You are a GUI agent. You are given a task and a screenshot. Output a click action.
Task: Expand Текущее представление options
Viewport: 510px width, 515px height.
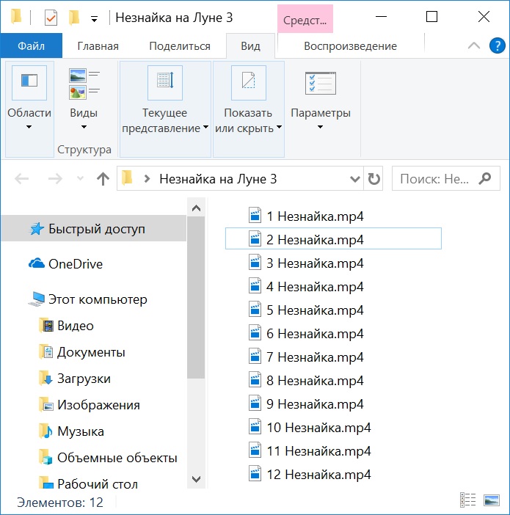coord(165,109)
